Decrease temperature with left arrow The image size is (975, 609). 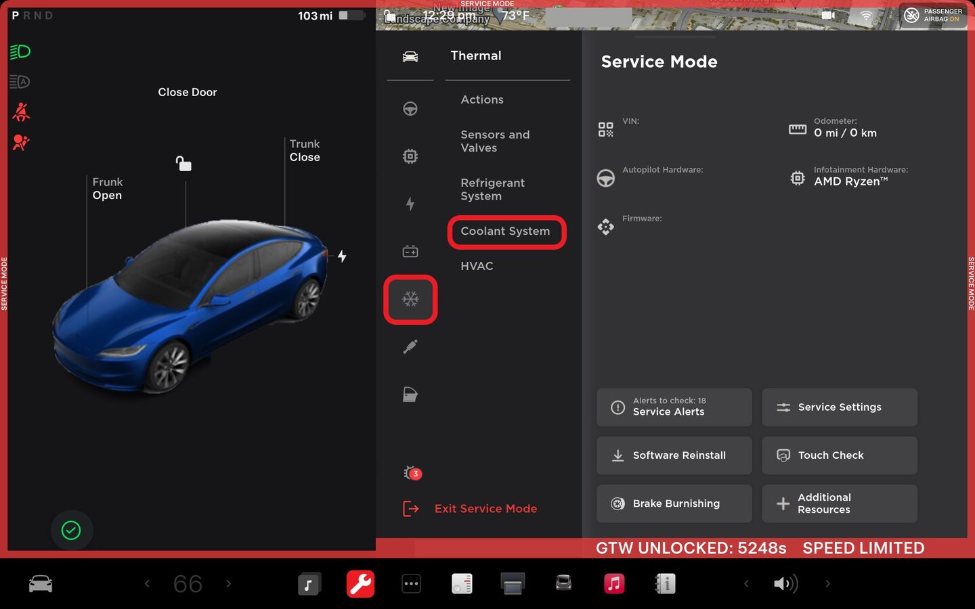(147, 583)
